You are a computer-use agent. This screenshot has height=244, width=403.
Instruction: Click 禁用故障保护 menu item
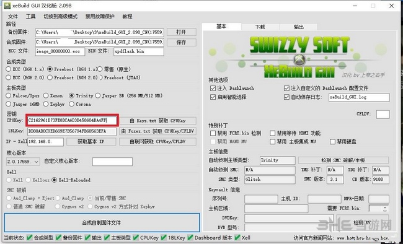click(x=100, y=17)
